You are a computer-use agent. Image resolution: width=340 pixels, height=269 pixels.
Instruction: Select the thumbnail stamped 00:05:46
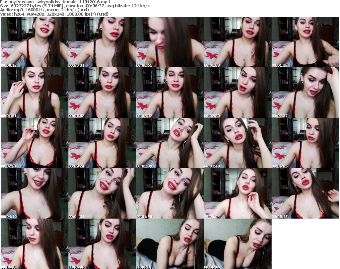(x=102, y=244)
